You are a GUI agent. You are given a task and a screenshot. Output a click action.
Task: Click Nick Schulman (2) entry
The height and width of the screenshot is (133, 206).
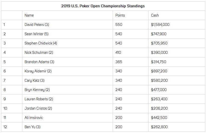click(39, 53)
